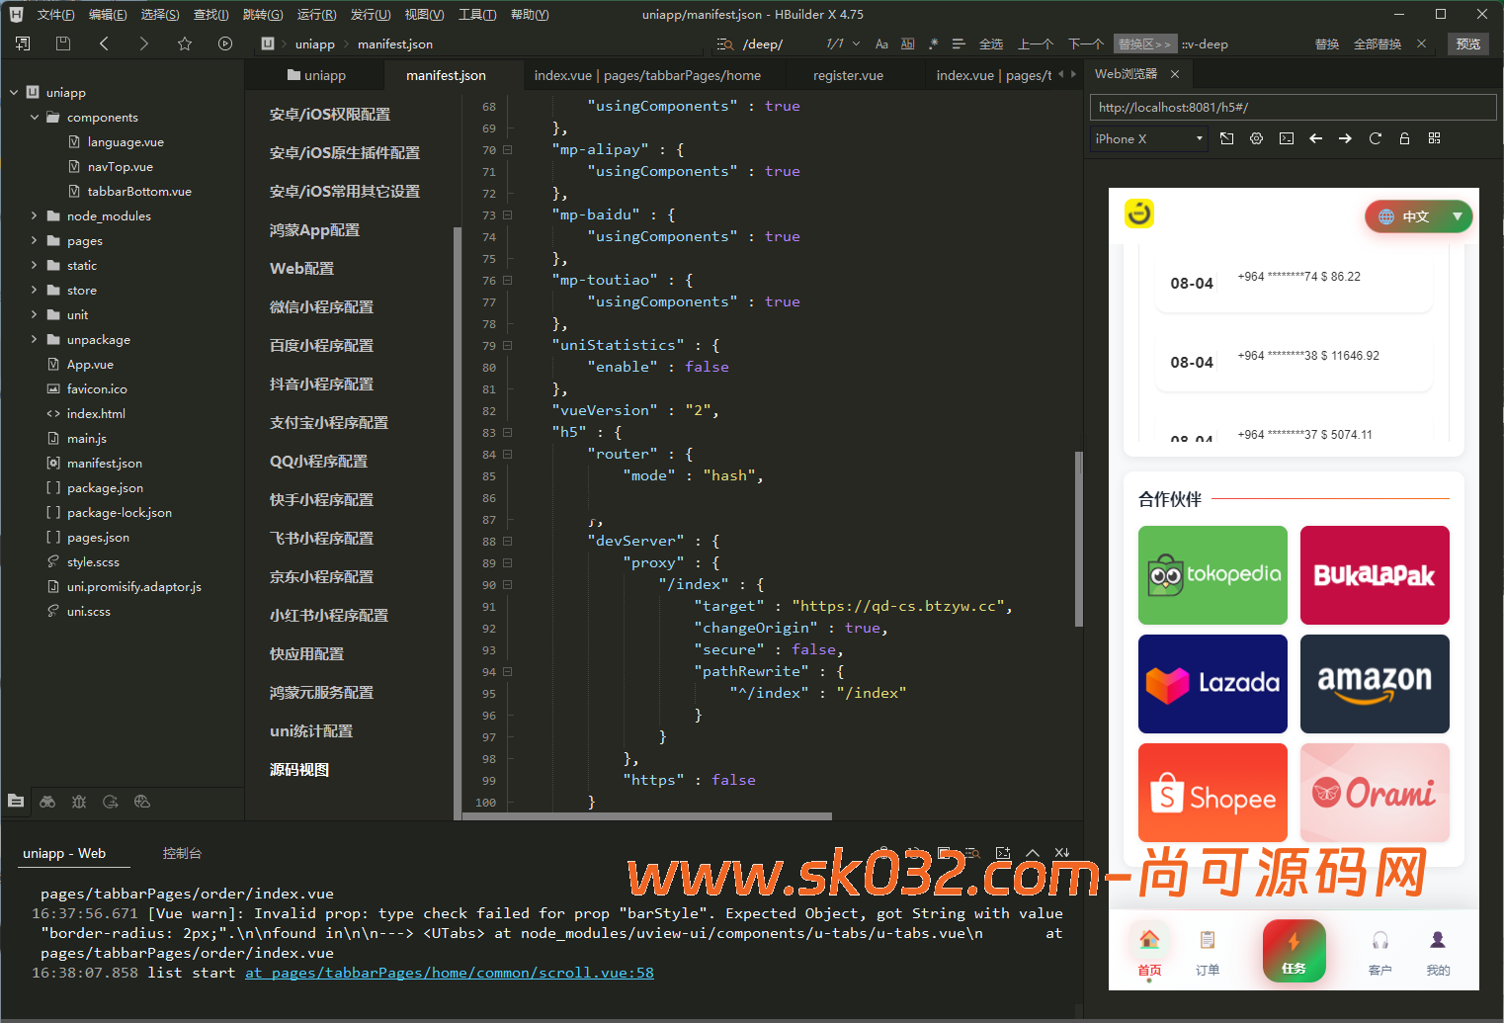The image size is (1504, 1023).
Task: Open the 运行(R) menu
Action: coord(316,15)
